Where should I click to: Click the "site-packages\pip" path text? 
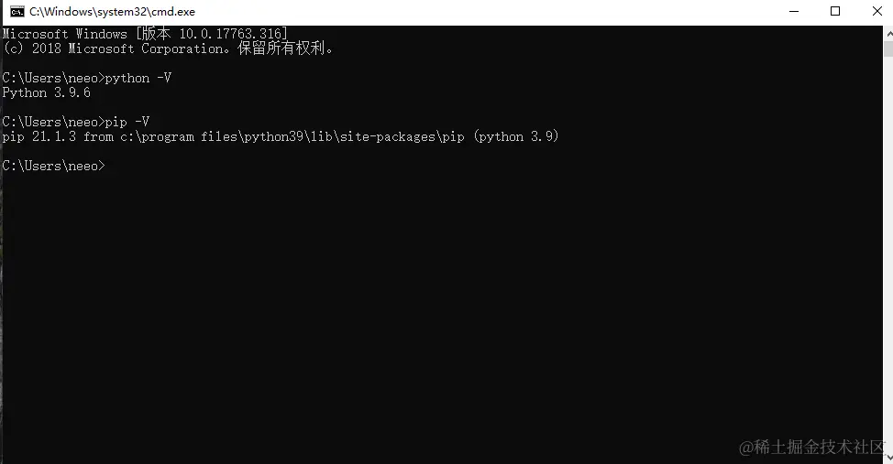[x=402, y=136]
